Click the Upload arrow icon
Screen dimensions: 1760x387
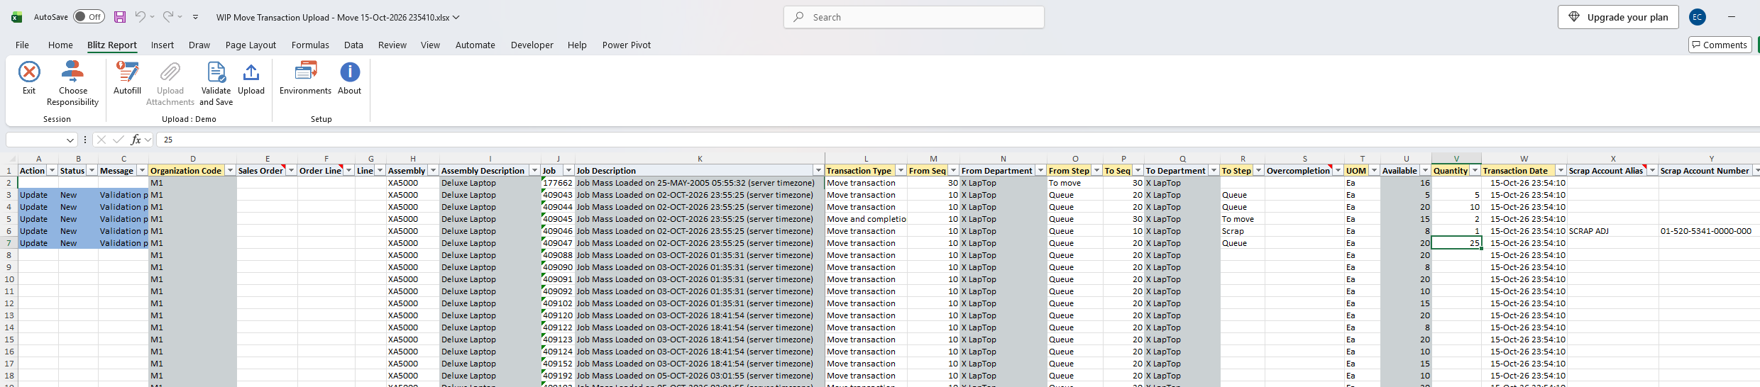coord(251,72)
